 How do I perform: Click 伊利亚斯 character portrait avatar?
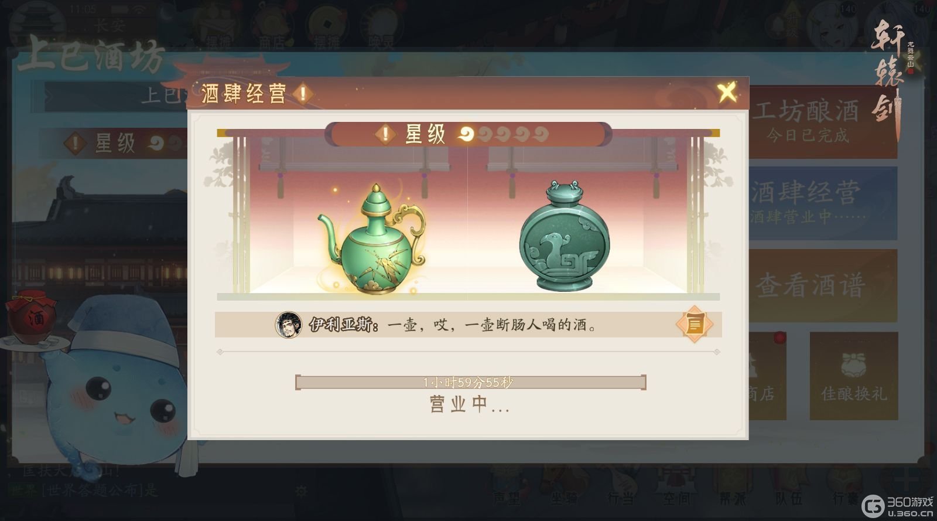288,324
